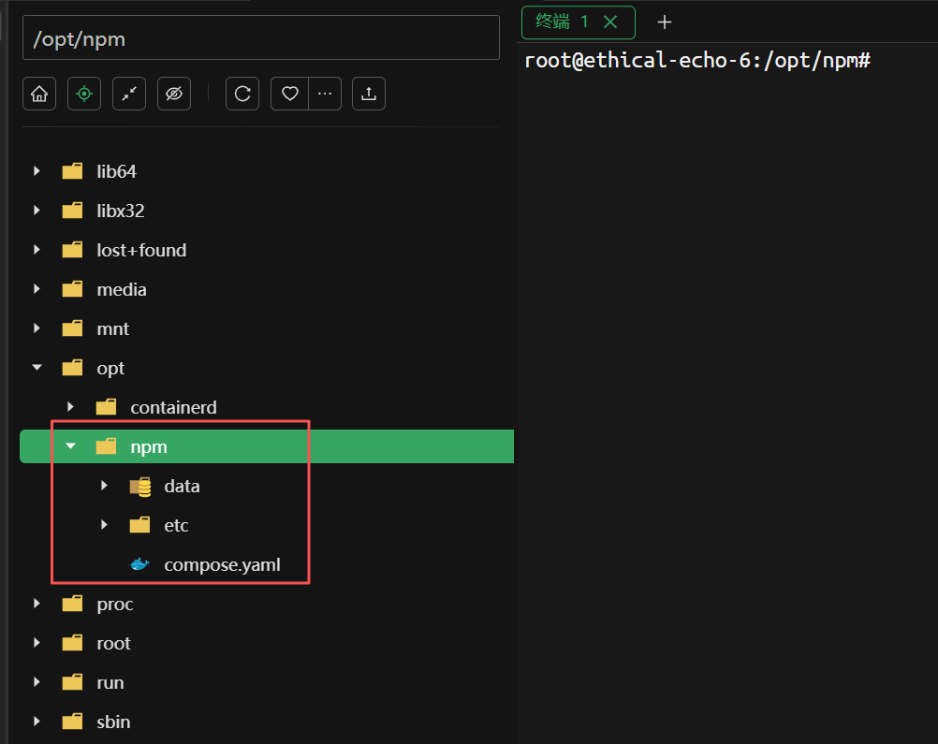Viewport: 938px width, 744px height.
Task: Select the lost+found folder
Action: pyautogui.click(x=140, y=250)
